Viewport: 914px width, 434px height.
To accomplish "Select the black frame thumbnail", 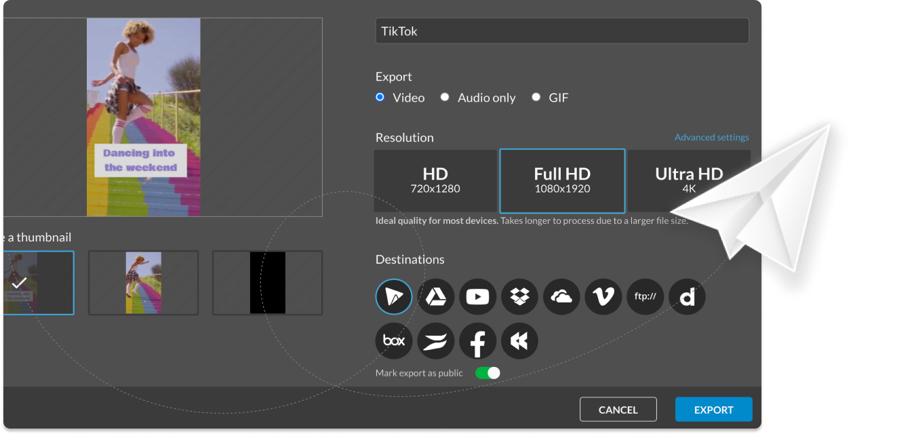I will [268, 283].
